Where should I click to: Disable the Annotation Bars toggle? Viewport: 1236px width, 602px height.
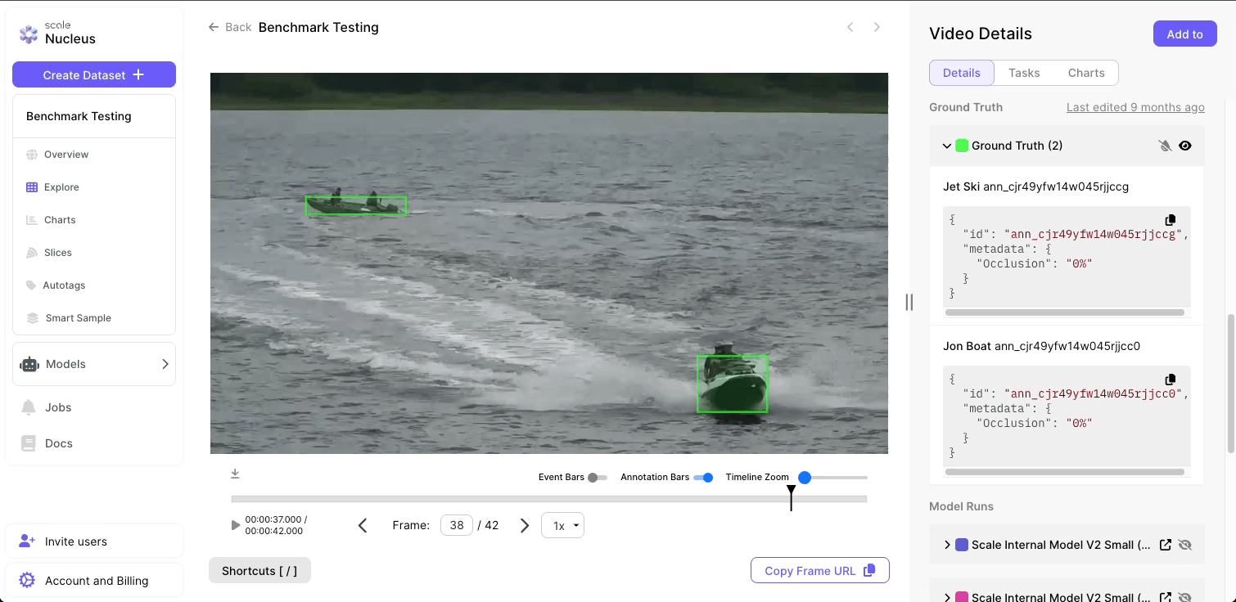705,477
